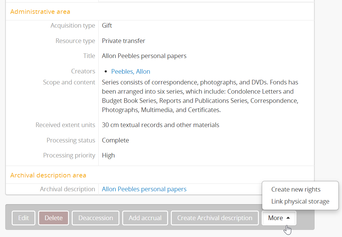Choose Create new rights from menu
342x237 pixels.
(296, 189)
